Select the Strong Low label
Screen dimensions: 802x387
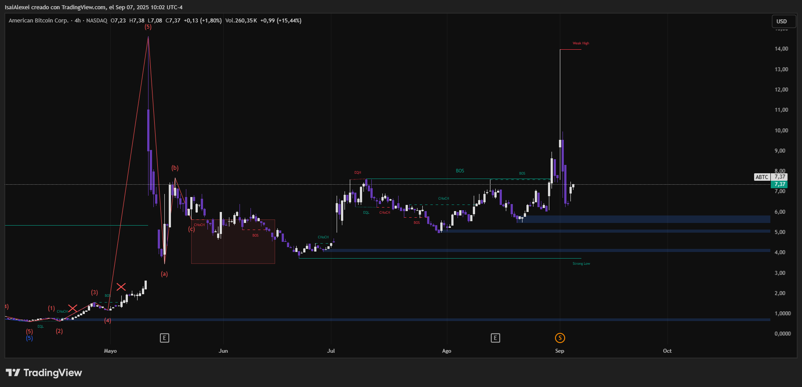pos(581,264)
